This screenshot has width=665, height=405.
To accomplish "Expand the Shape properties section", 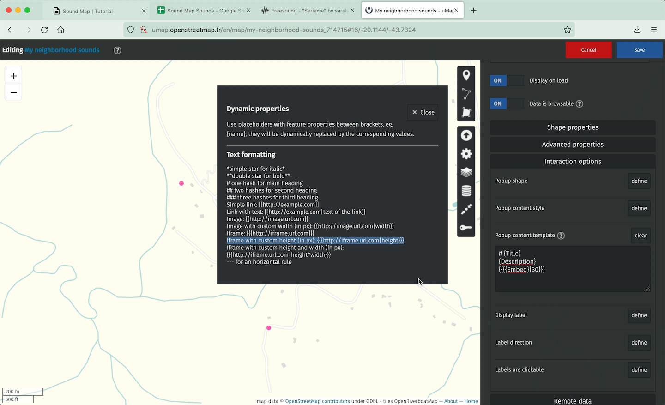I will 572,127.
